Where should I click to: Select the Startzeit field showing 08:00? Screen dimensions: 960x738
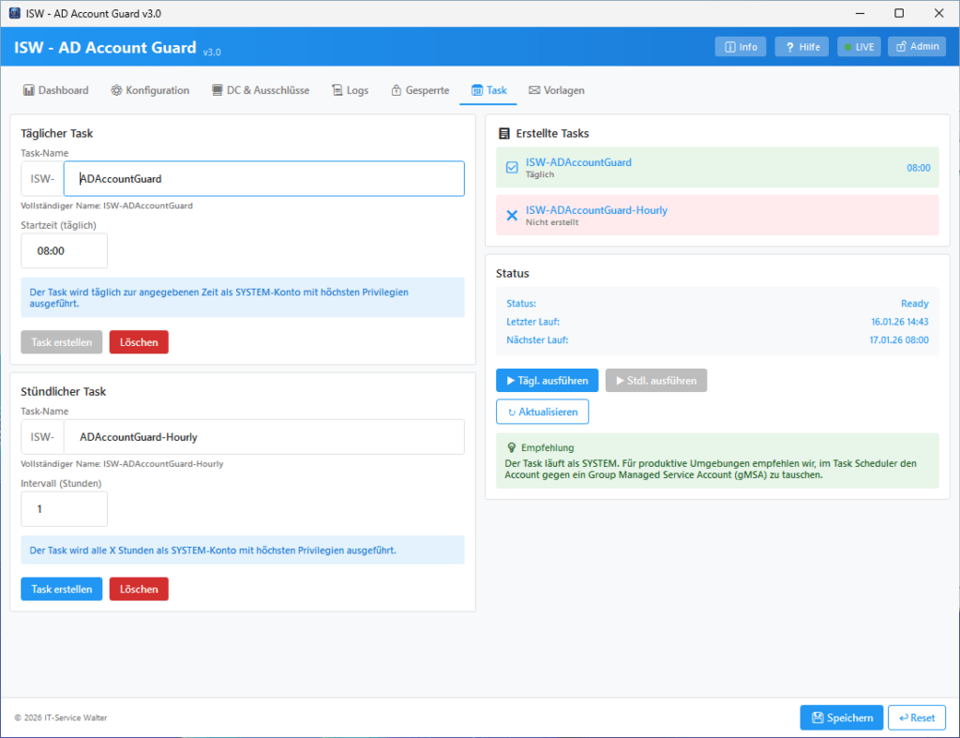tap(64, 250)
